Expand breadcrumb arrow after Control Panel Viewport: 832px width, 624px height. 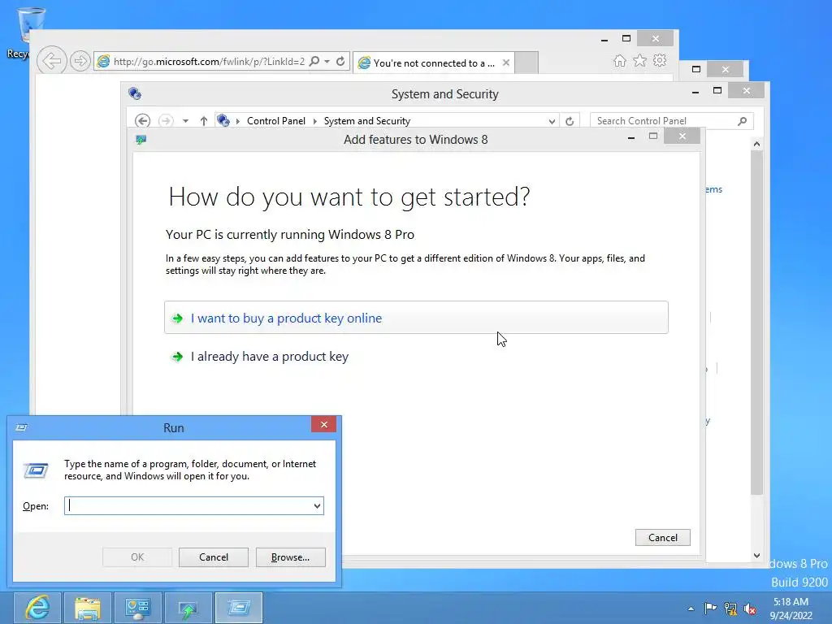(314, 121)
